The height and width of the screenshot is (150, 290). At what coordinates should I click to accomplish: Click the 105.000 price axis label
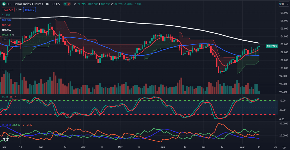[x=284, y=29]
